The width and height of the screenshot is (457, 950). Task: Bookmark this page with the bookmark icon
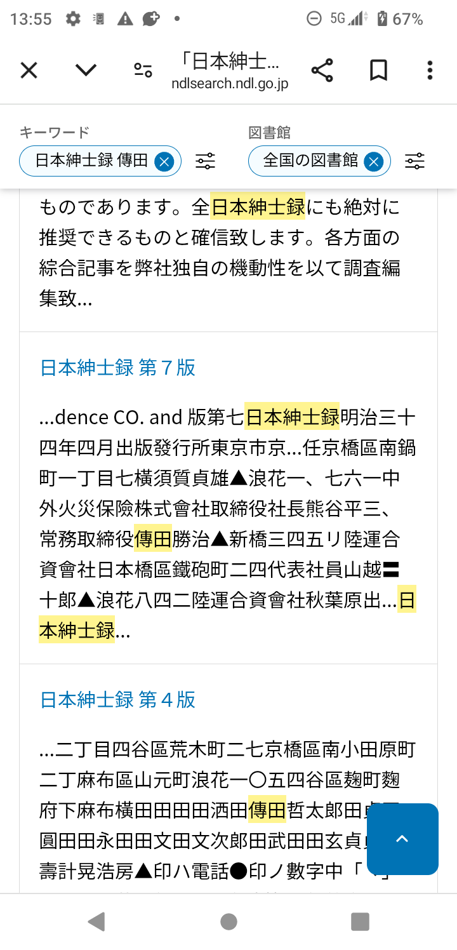[x=378, y=70]
